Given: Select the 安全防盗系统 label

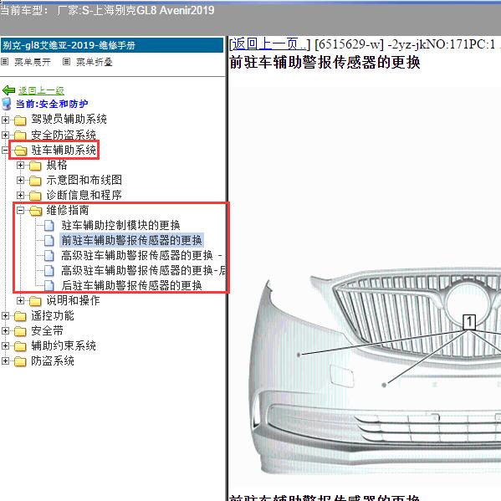Looking at the screenshot, I should click(x=64, y=135).
